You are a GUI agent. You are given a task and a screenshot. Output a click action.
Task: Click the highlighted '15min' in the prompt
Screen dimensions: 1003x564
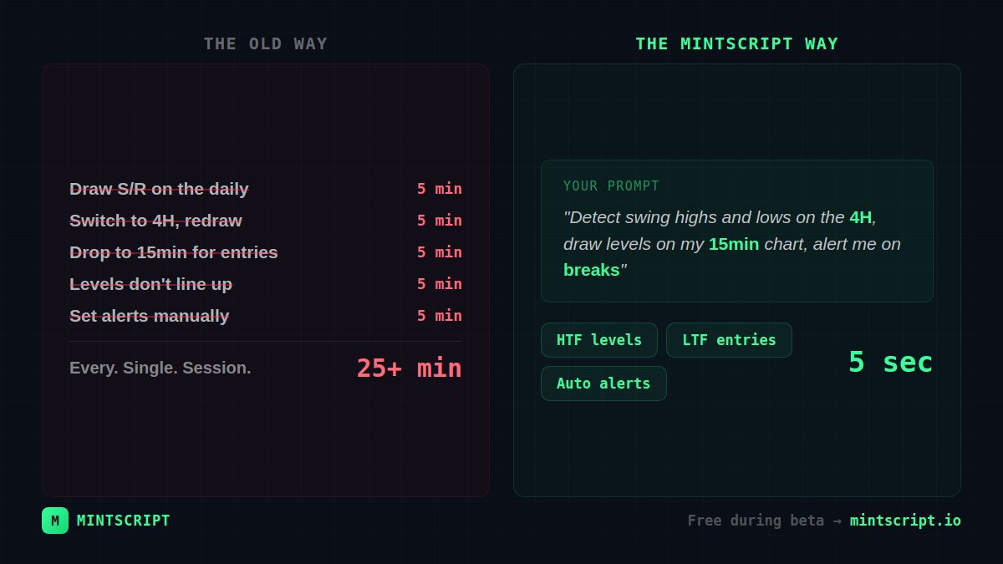pyautogui.click(x=734, y=244)
